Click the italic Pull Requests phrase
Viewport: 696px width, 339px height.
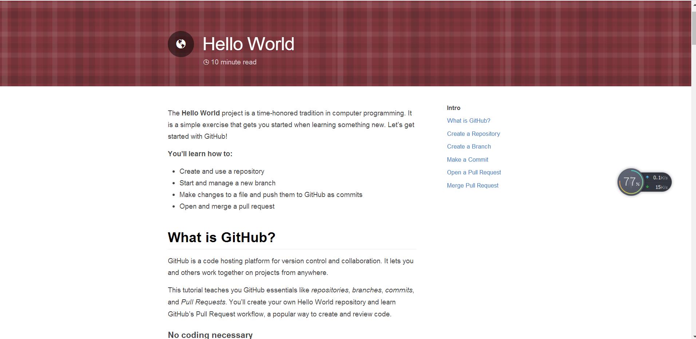click(x=203, y=302)
